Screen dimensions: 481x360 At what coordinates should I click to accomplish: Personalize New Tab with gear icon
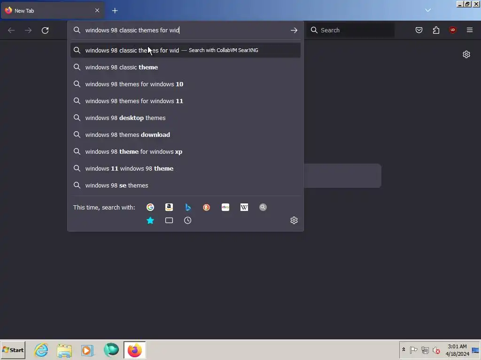pos(466,54)
